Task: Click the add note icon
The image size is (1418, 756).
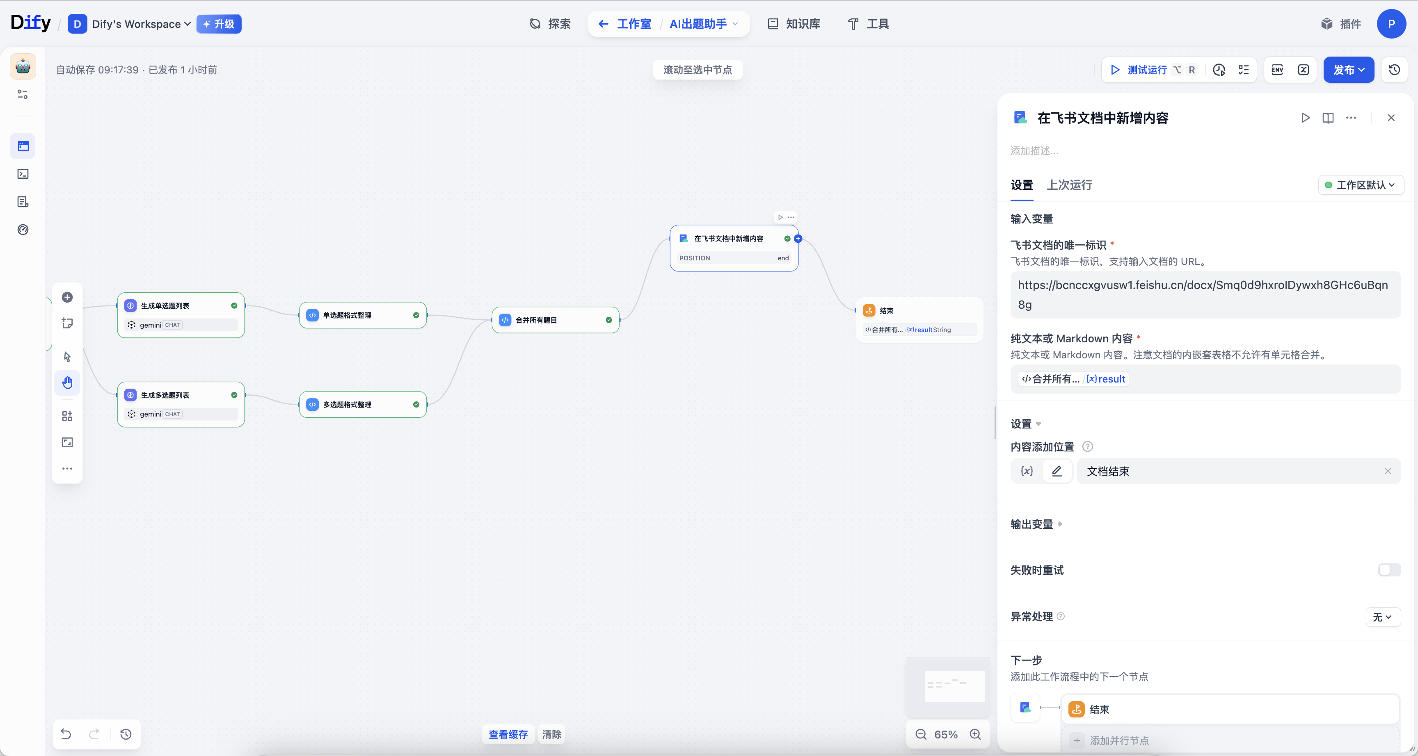Action: tap(67, 323)
